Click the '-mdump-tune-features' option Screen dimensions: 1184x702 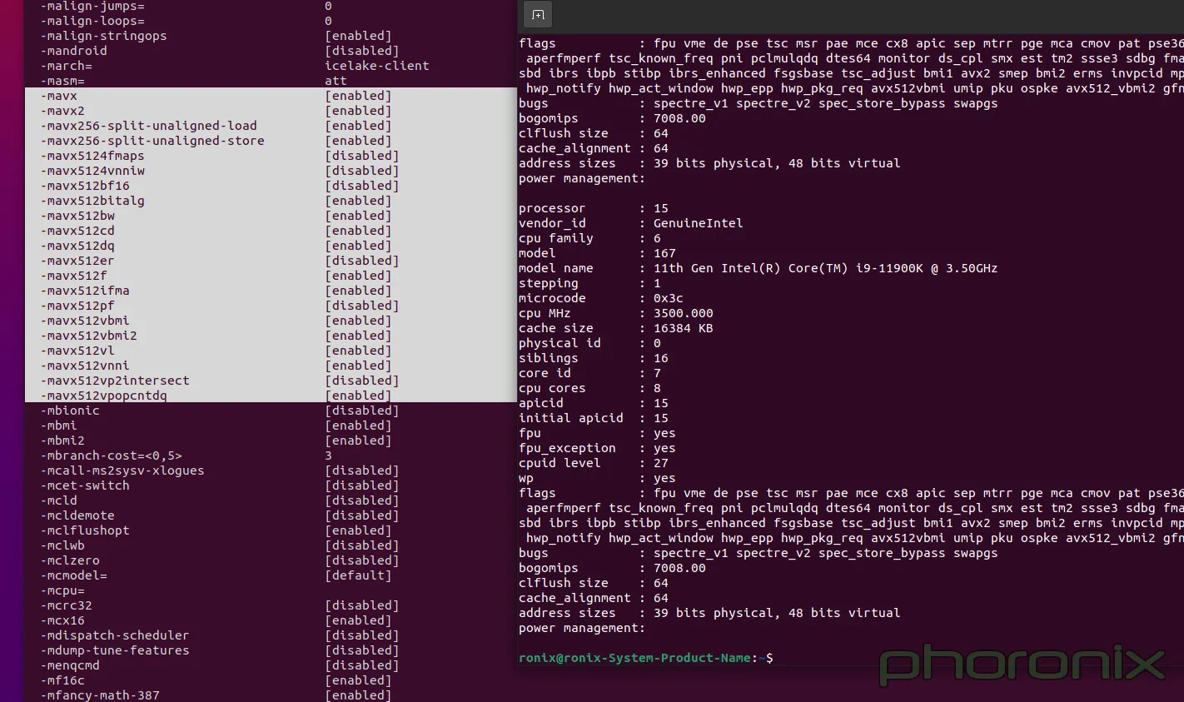point(115,650)
